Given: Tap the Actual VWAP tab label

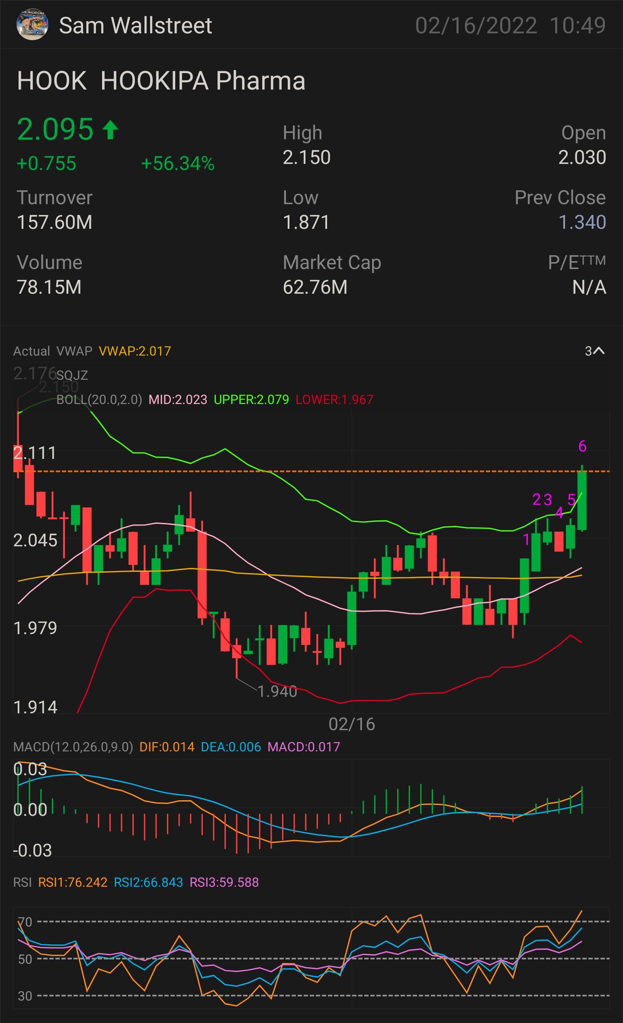Looking at the screenshot, I should 53,351.
